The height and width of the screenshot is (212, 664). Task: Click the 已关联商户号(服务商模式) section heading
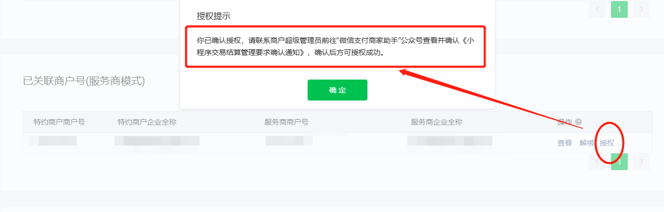[x=84, y=81]
